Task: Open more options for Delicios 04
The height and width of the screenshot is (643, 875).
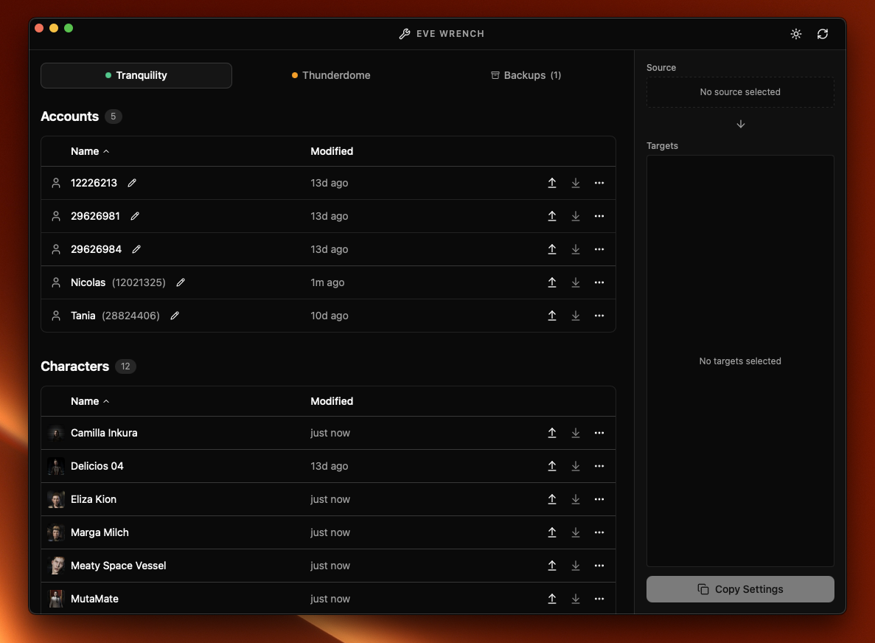Action: coord(599,466)
